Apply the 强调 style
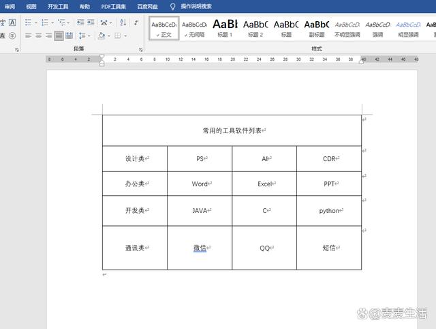 [x=377, y=29]
